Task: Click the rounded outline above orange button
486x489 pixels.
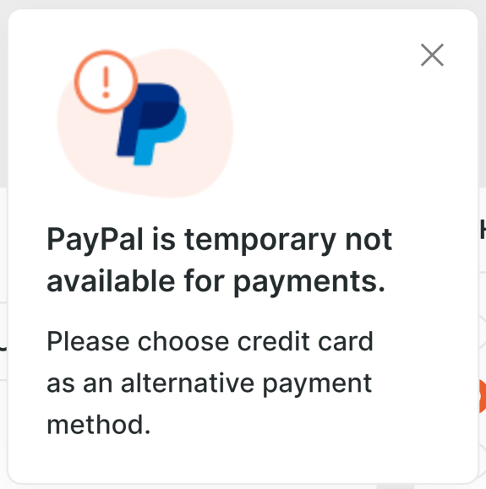Action: pyautogui.click(x=483, y=331)
